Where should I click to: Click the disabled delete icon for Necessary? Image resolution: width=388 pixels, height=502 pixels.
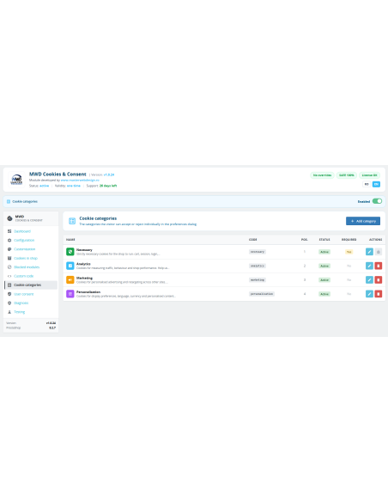pos(378,252)
